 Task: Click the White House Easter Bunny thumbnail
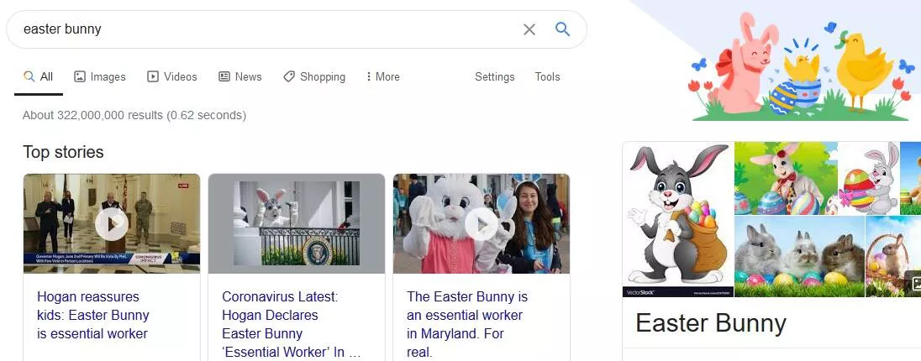coord(297,223)
